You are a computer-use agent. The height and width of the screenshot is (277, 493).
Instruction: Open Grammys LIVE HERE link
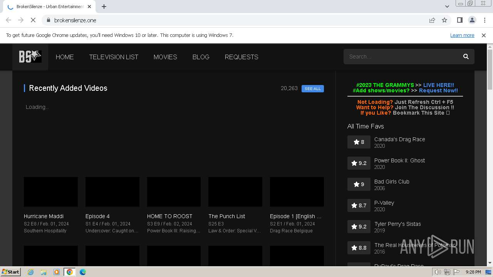coord(439,85)
